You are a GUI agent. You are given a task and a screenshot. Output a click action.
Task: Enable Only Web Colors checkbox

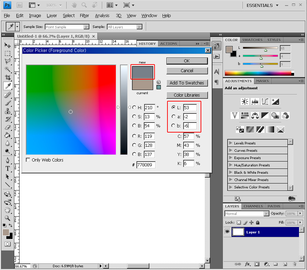coord(28,160)
